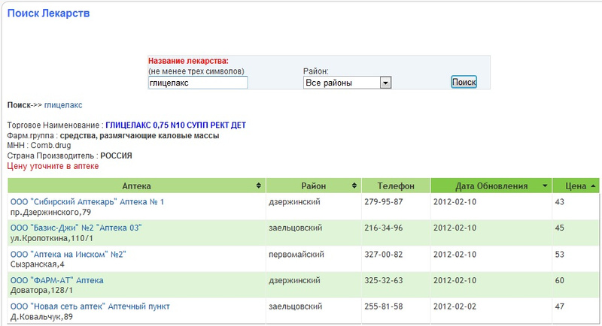
Task: Open the Все районы district dropdown
Action: [347, 83]
